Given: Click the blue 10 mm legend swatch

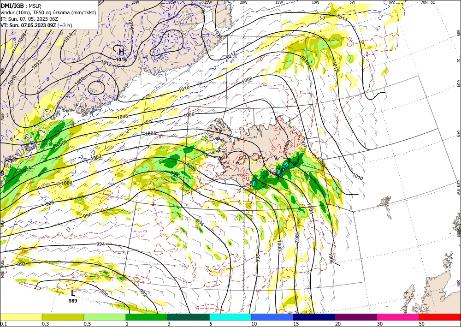Looking at the screenshot, I should click(272, 317).
